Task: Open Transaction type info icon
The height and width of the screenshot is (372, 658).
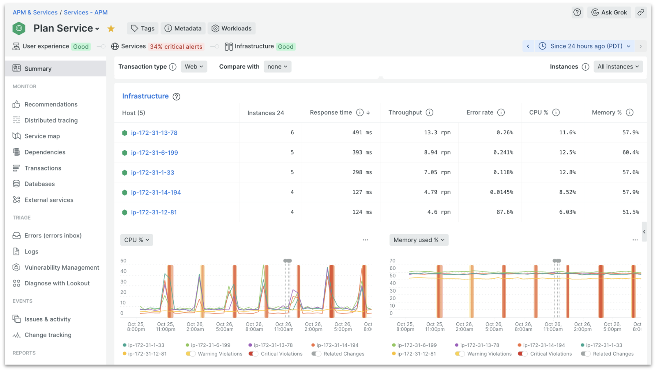Action: tap(173, 67)
